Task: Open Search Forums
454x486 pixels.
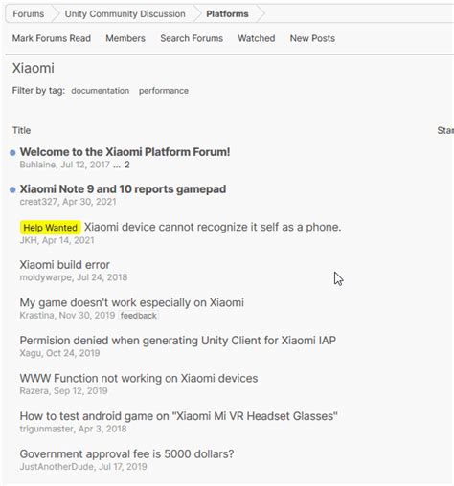Action: point(192,38)
